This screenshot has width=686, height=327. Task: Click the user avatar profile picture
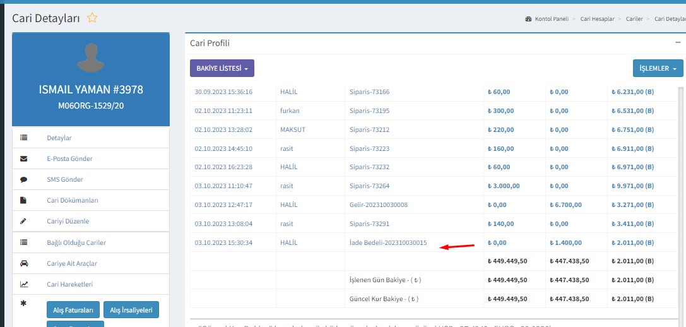coord(91,58)
